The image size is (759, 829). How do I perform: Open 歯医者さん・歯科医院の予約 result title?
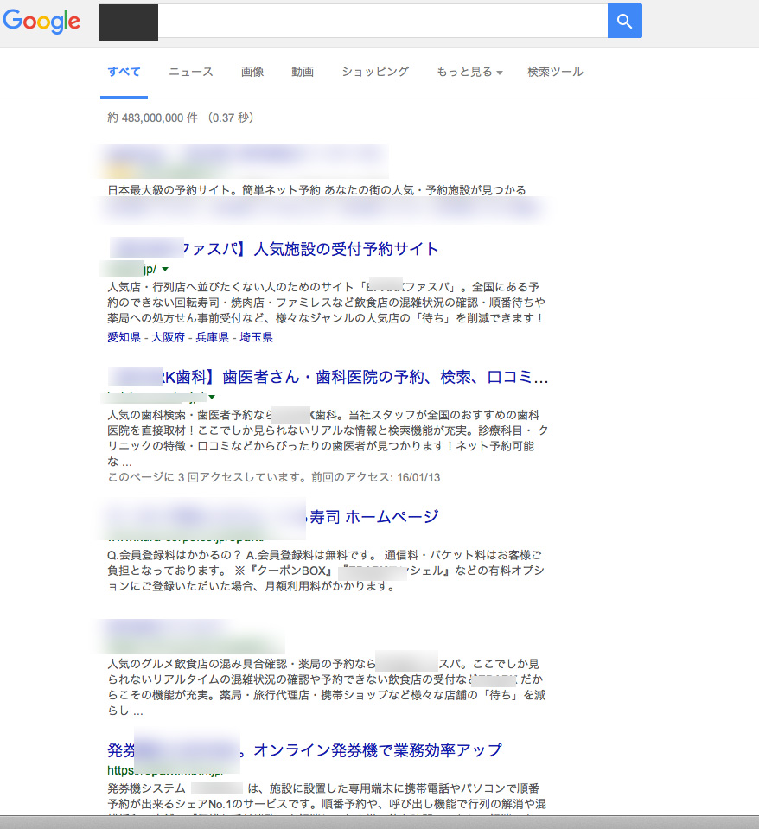[328, 377]
